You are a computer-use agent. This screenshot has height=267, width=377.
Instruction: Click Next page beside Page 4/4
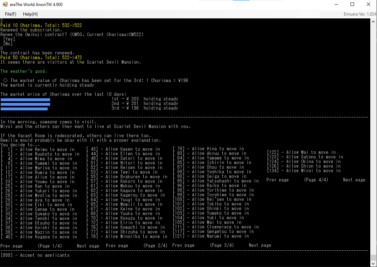click(354, 180)
